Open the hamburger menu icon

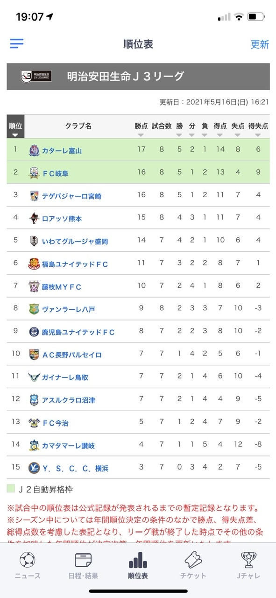tap(17, 43)
